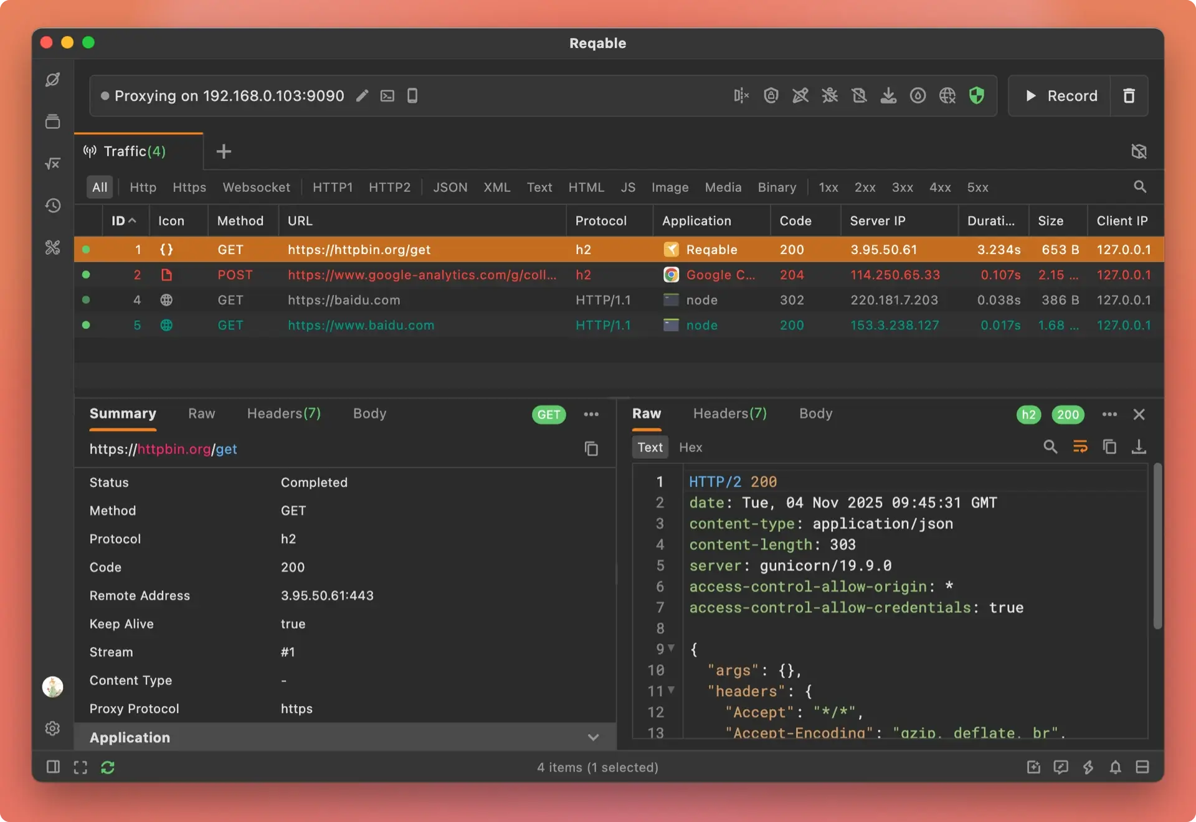Download the raw response via the download icon
1196x822 pixels.
click(x=1139, y=446)
